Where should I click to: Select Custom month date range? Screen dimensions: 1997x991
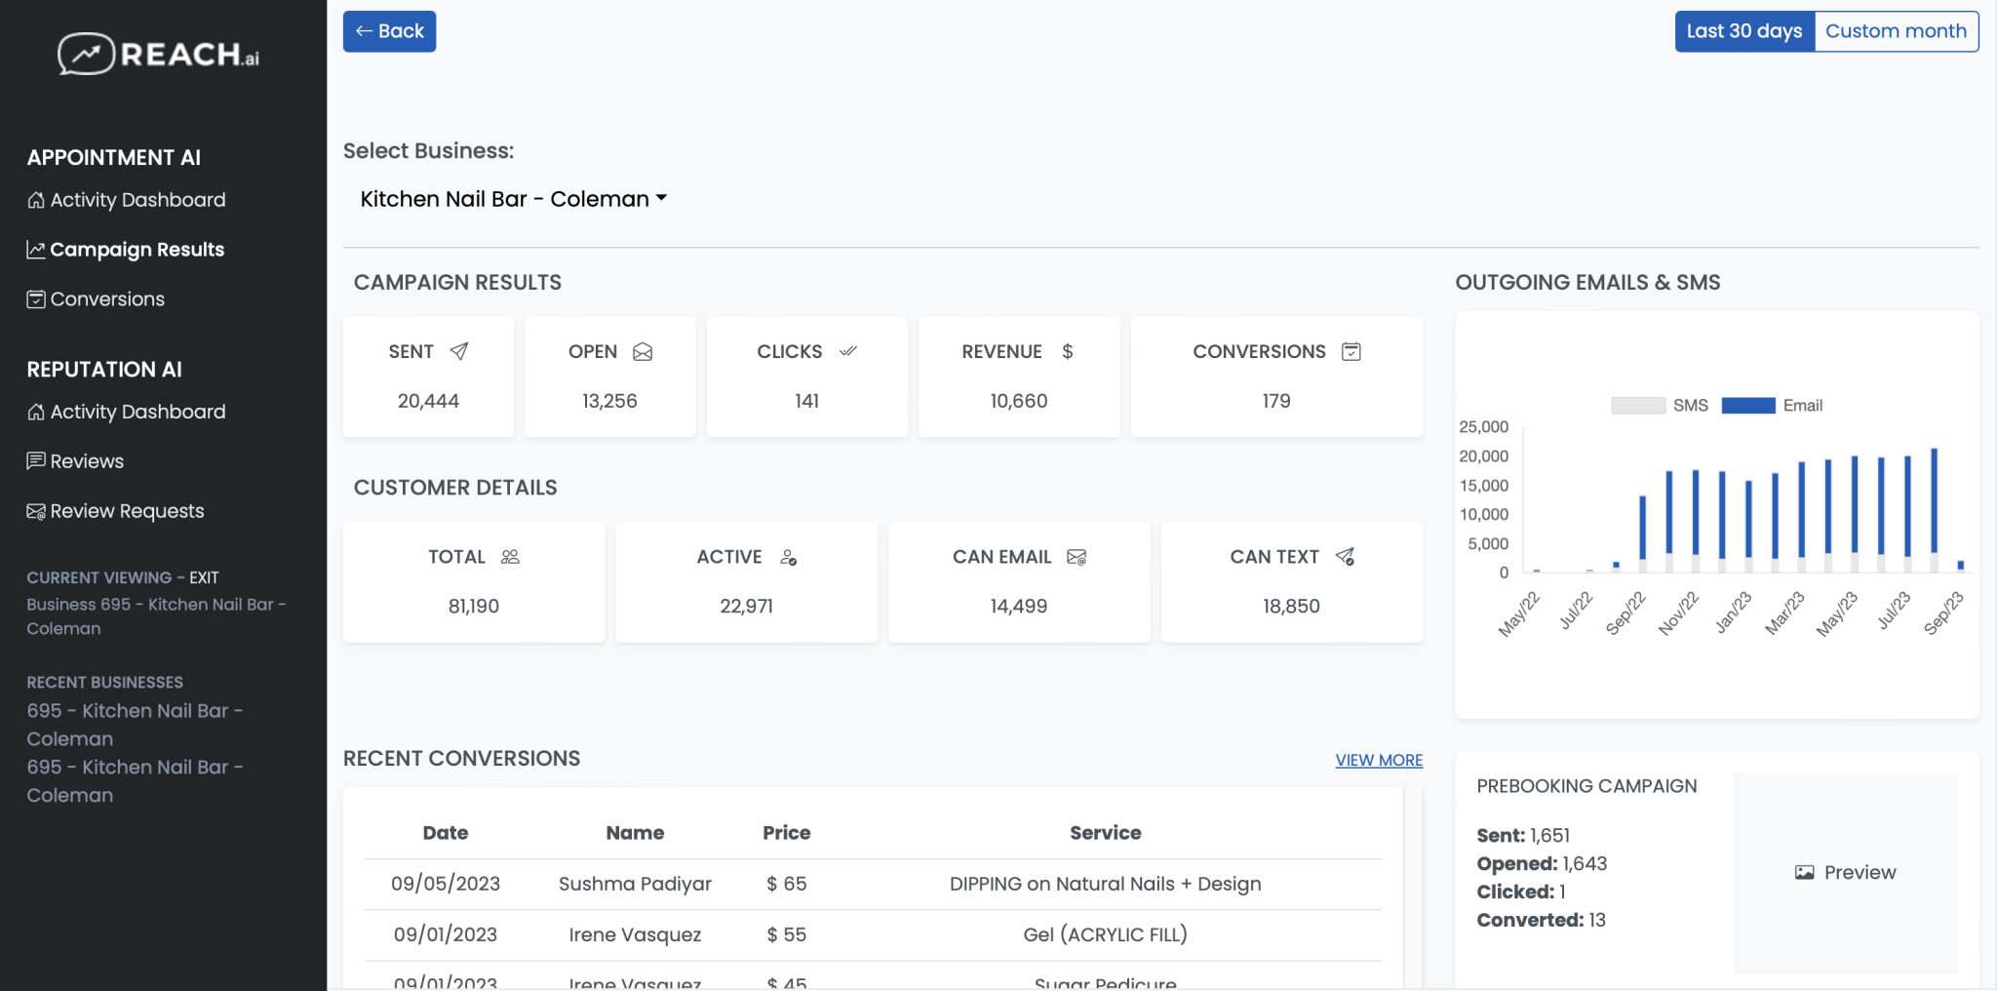tap(1895, 30)
